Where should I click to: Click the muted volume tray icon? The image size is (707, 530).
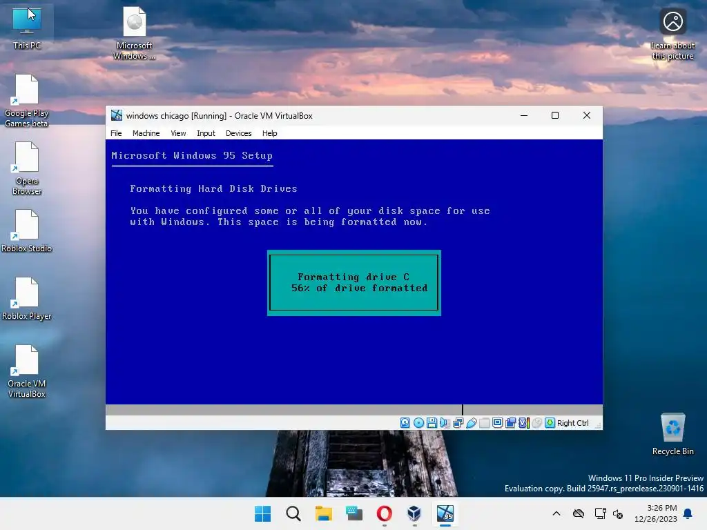coord(618,513)
